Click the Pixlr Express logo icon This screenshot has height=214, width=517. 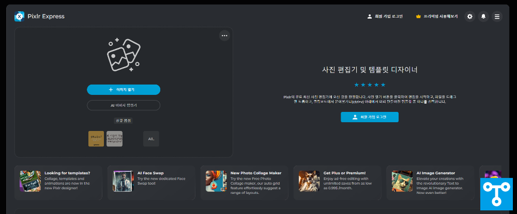[x=20, y=17]
